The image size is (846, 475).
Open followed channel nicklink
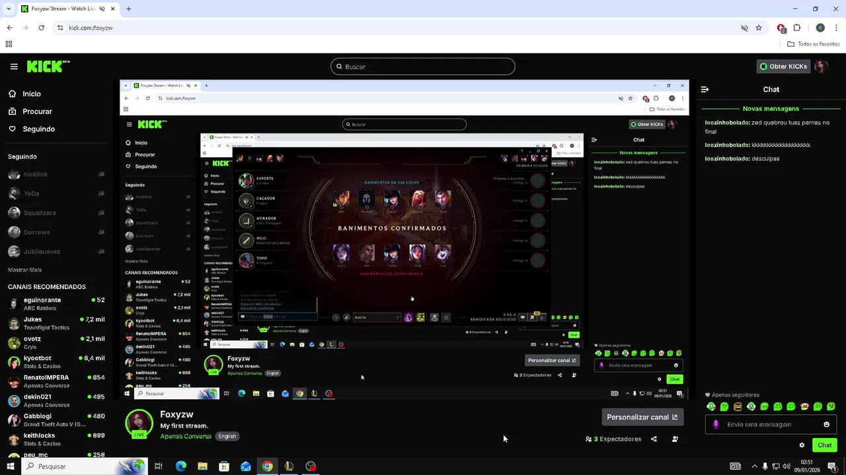point(56,174)
